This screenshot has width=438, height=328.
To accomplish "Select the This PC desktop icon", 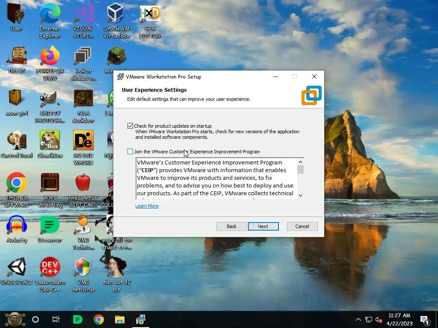I will point(17,60).
